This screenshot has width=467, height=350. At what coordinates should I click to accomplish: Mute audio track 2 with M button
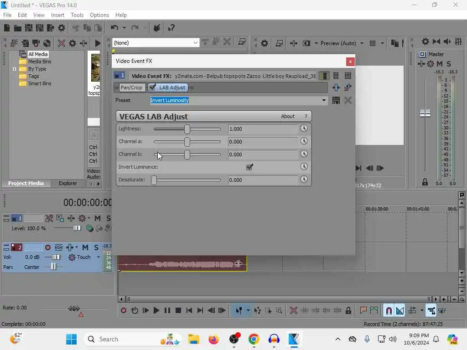click(x=85, y=247)
